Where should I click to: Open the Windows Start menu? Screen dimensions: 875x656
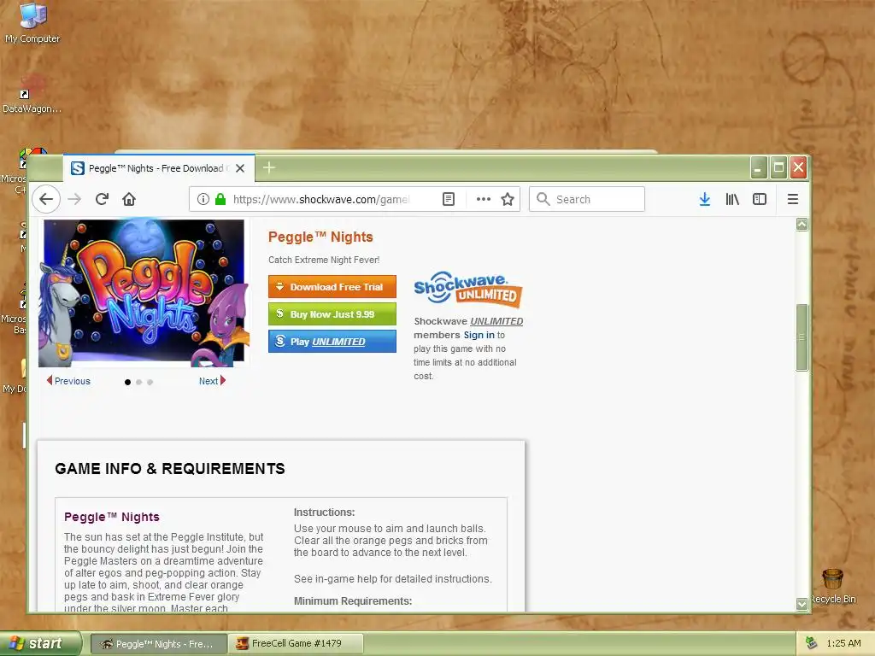40,643
